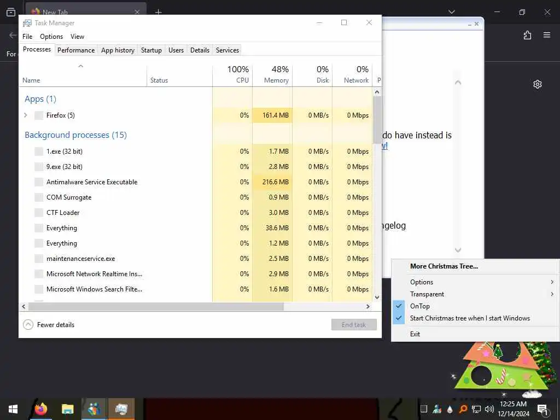560x420 pixels.
Task: Open Firefox from the taskbar
Action: click(x=41, y=409)
